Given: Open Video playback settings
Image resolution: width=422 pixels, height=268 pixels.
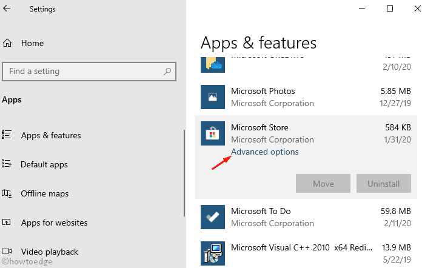Looking at the screenshot, I should tap(50, 252).
